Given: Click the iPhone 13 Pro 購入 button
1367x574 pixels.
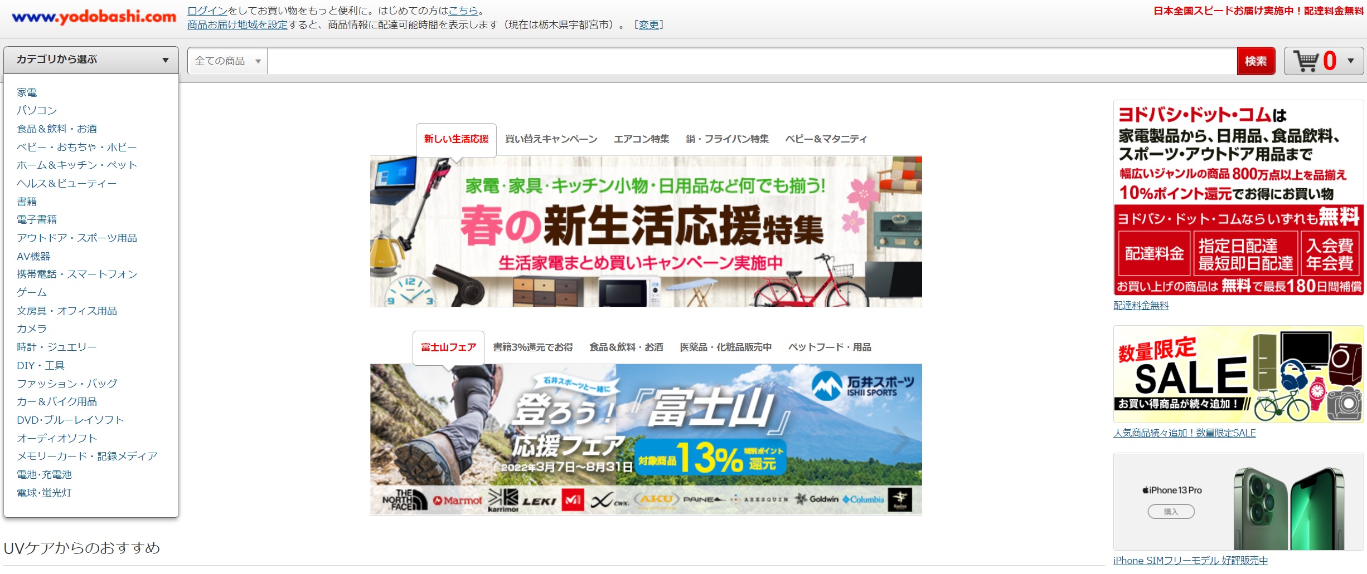Looking at the screenshot, I should tap(1171, 512).
